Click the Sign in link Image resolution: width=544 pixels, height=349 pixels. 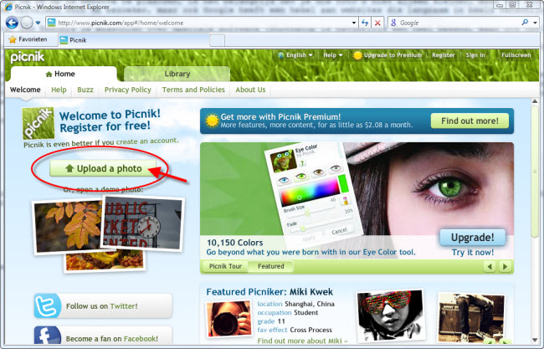(475, 54)
